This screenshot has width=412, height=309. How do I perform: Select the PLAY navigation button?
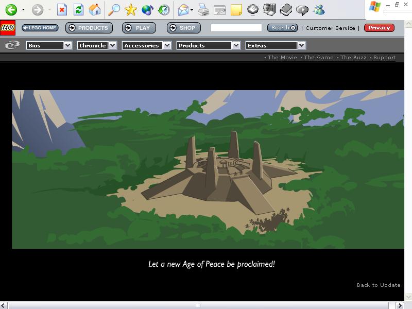click(x=139, y=28)
